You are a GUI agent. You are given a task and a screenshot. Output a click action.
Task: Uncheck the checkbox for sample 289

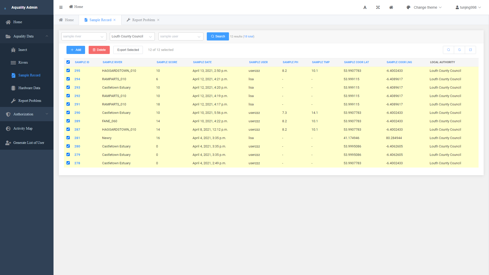coord(68,121)
